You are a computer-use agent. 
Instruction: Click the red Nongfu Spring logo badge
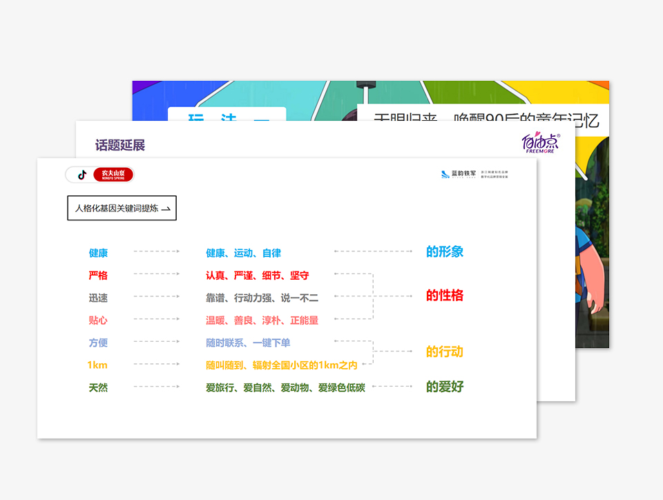[x=113, y=175]
